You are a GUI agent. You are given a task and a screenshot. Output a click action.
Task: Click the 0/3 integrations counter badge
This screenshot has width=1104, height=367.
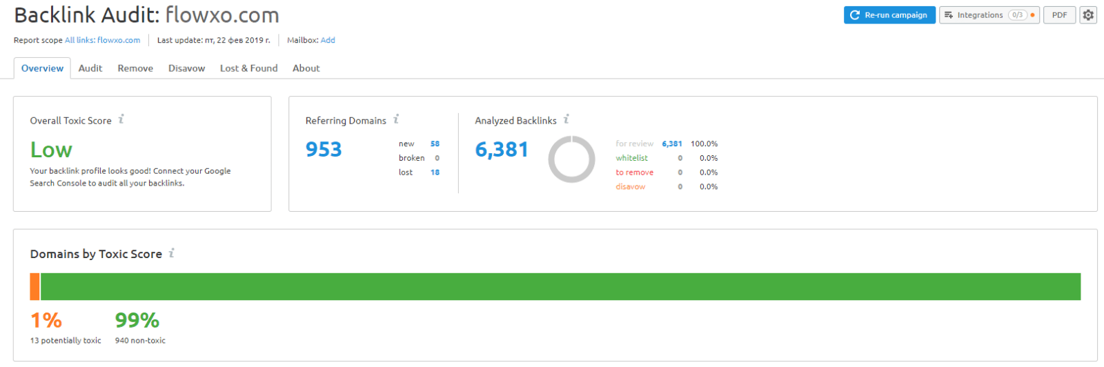tap(1018, 15)
